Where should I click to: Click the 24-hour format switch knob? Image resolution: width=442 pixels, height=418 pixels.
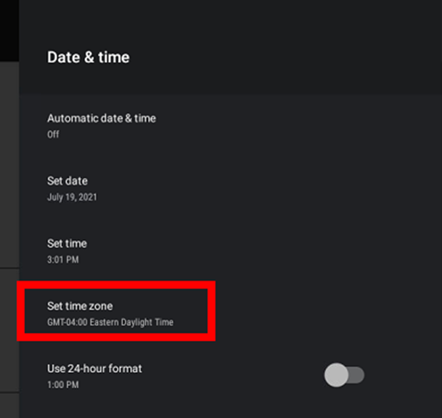click(336, 375)
